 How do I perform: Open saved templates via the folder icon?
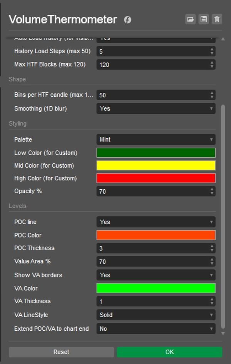[190, 19]
